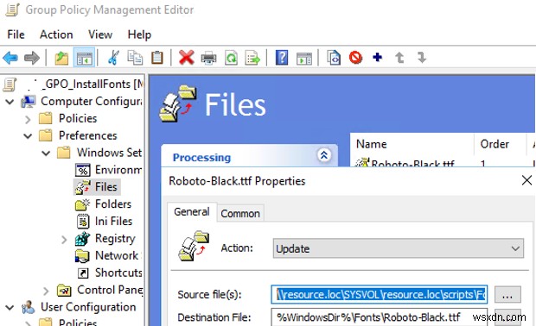Click the Copy toolbar icon
The image size is (536, 326).
pyautogui.click(x=135, y=58)
